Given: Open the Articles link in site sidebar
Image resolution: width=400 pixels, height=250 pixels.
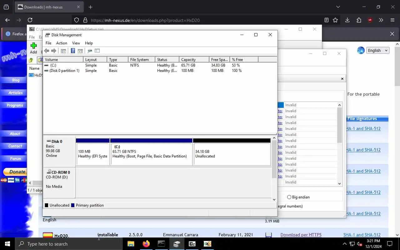Looking at the screenshot, I should 16,93.
